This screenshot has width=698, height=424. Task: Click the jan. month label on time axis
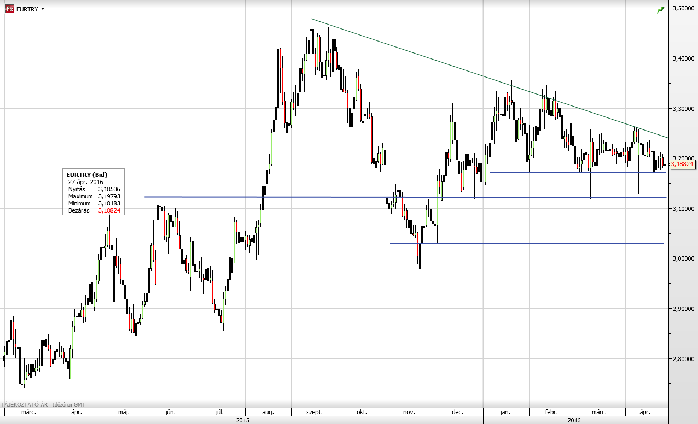click(x=506, y=412)
